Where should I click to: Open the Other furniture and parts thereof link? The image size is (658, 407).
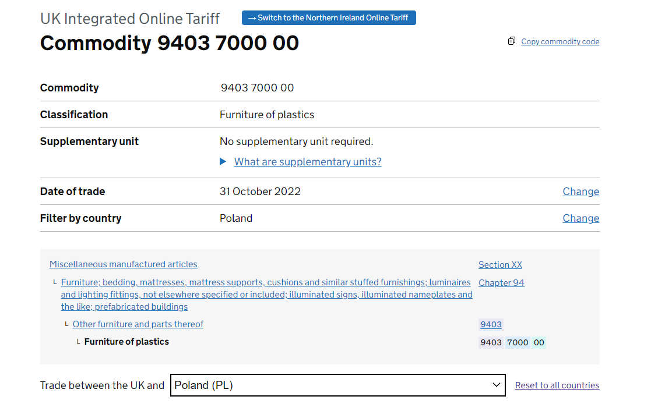[x=138, y=324]
